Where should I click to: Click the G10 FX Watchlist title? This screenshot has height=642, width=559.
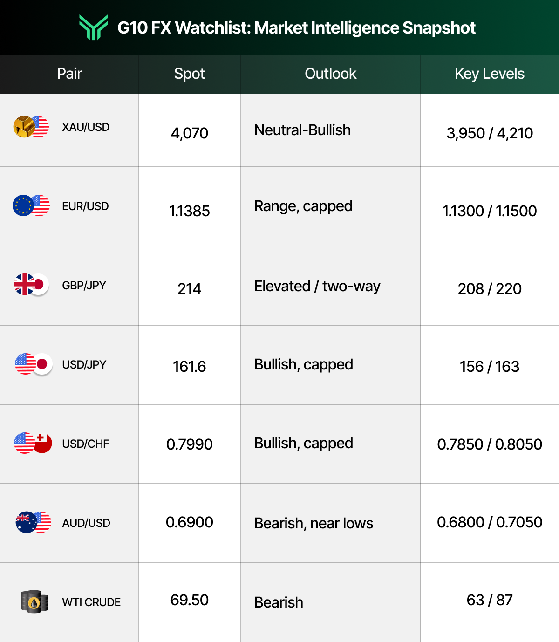pos(296,28)
